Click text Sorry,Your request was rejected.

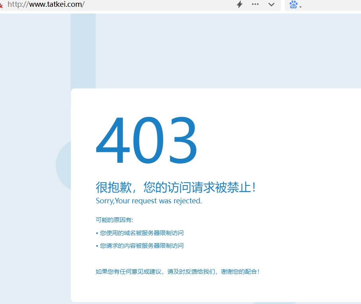pyautogui.click(x=149, y=201)
